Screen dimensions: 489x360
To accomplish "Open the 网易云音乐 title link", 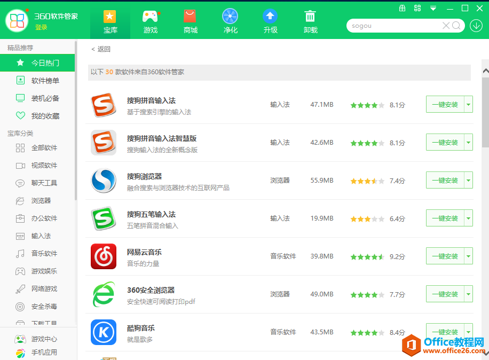I will 144,253.
